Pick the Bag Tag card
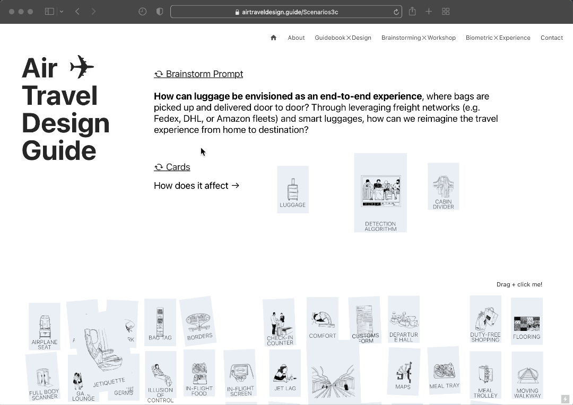Screen dimensions: 573x405 (160, 322)
